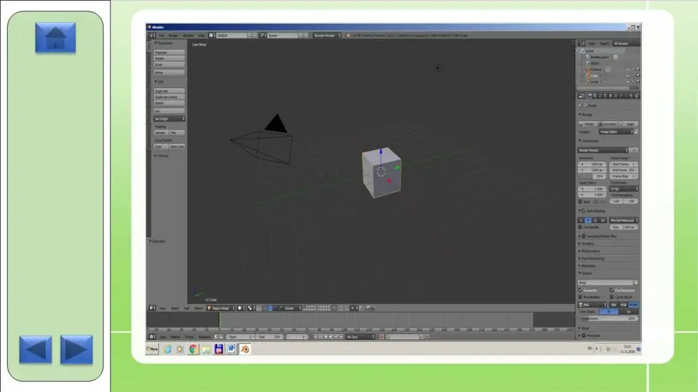Click the Chrome icon in the taskbar
The height and width of the screenshot is (392, 698).
click(193, 349)
